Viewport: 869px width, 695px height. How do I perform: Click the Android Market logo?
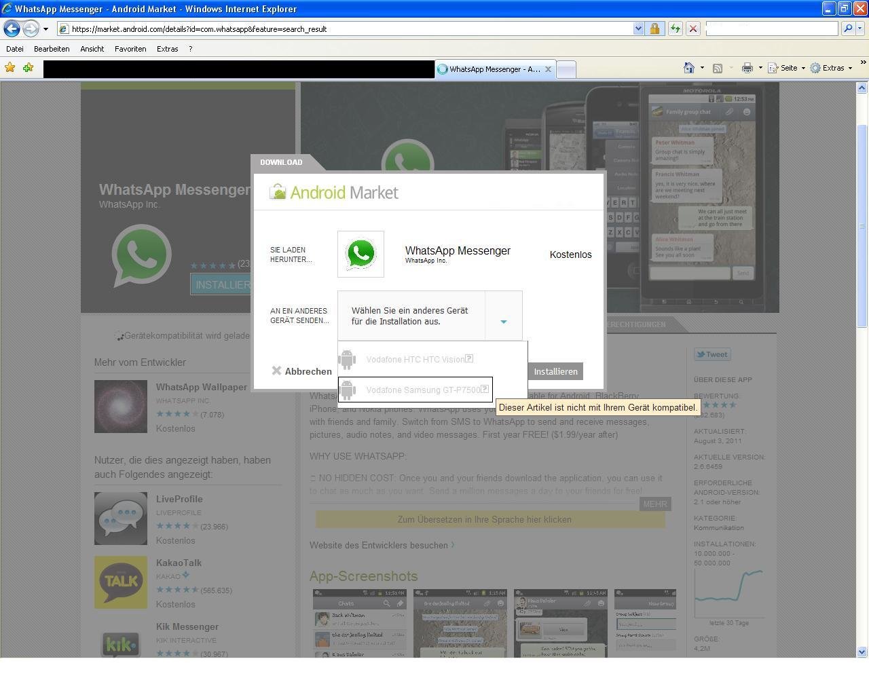334,192
